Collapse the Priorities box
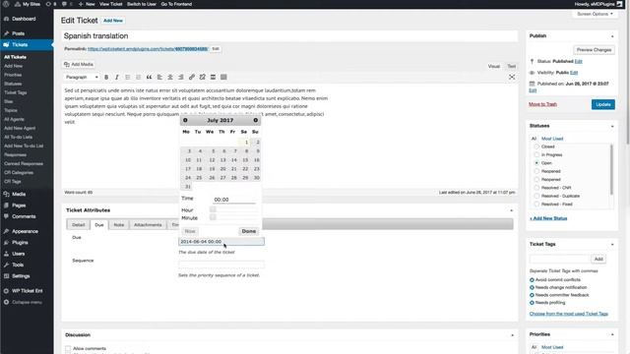Screen dimensions: 630x354 click(x=612, y=334)
